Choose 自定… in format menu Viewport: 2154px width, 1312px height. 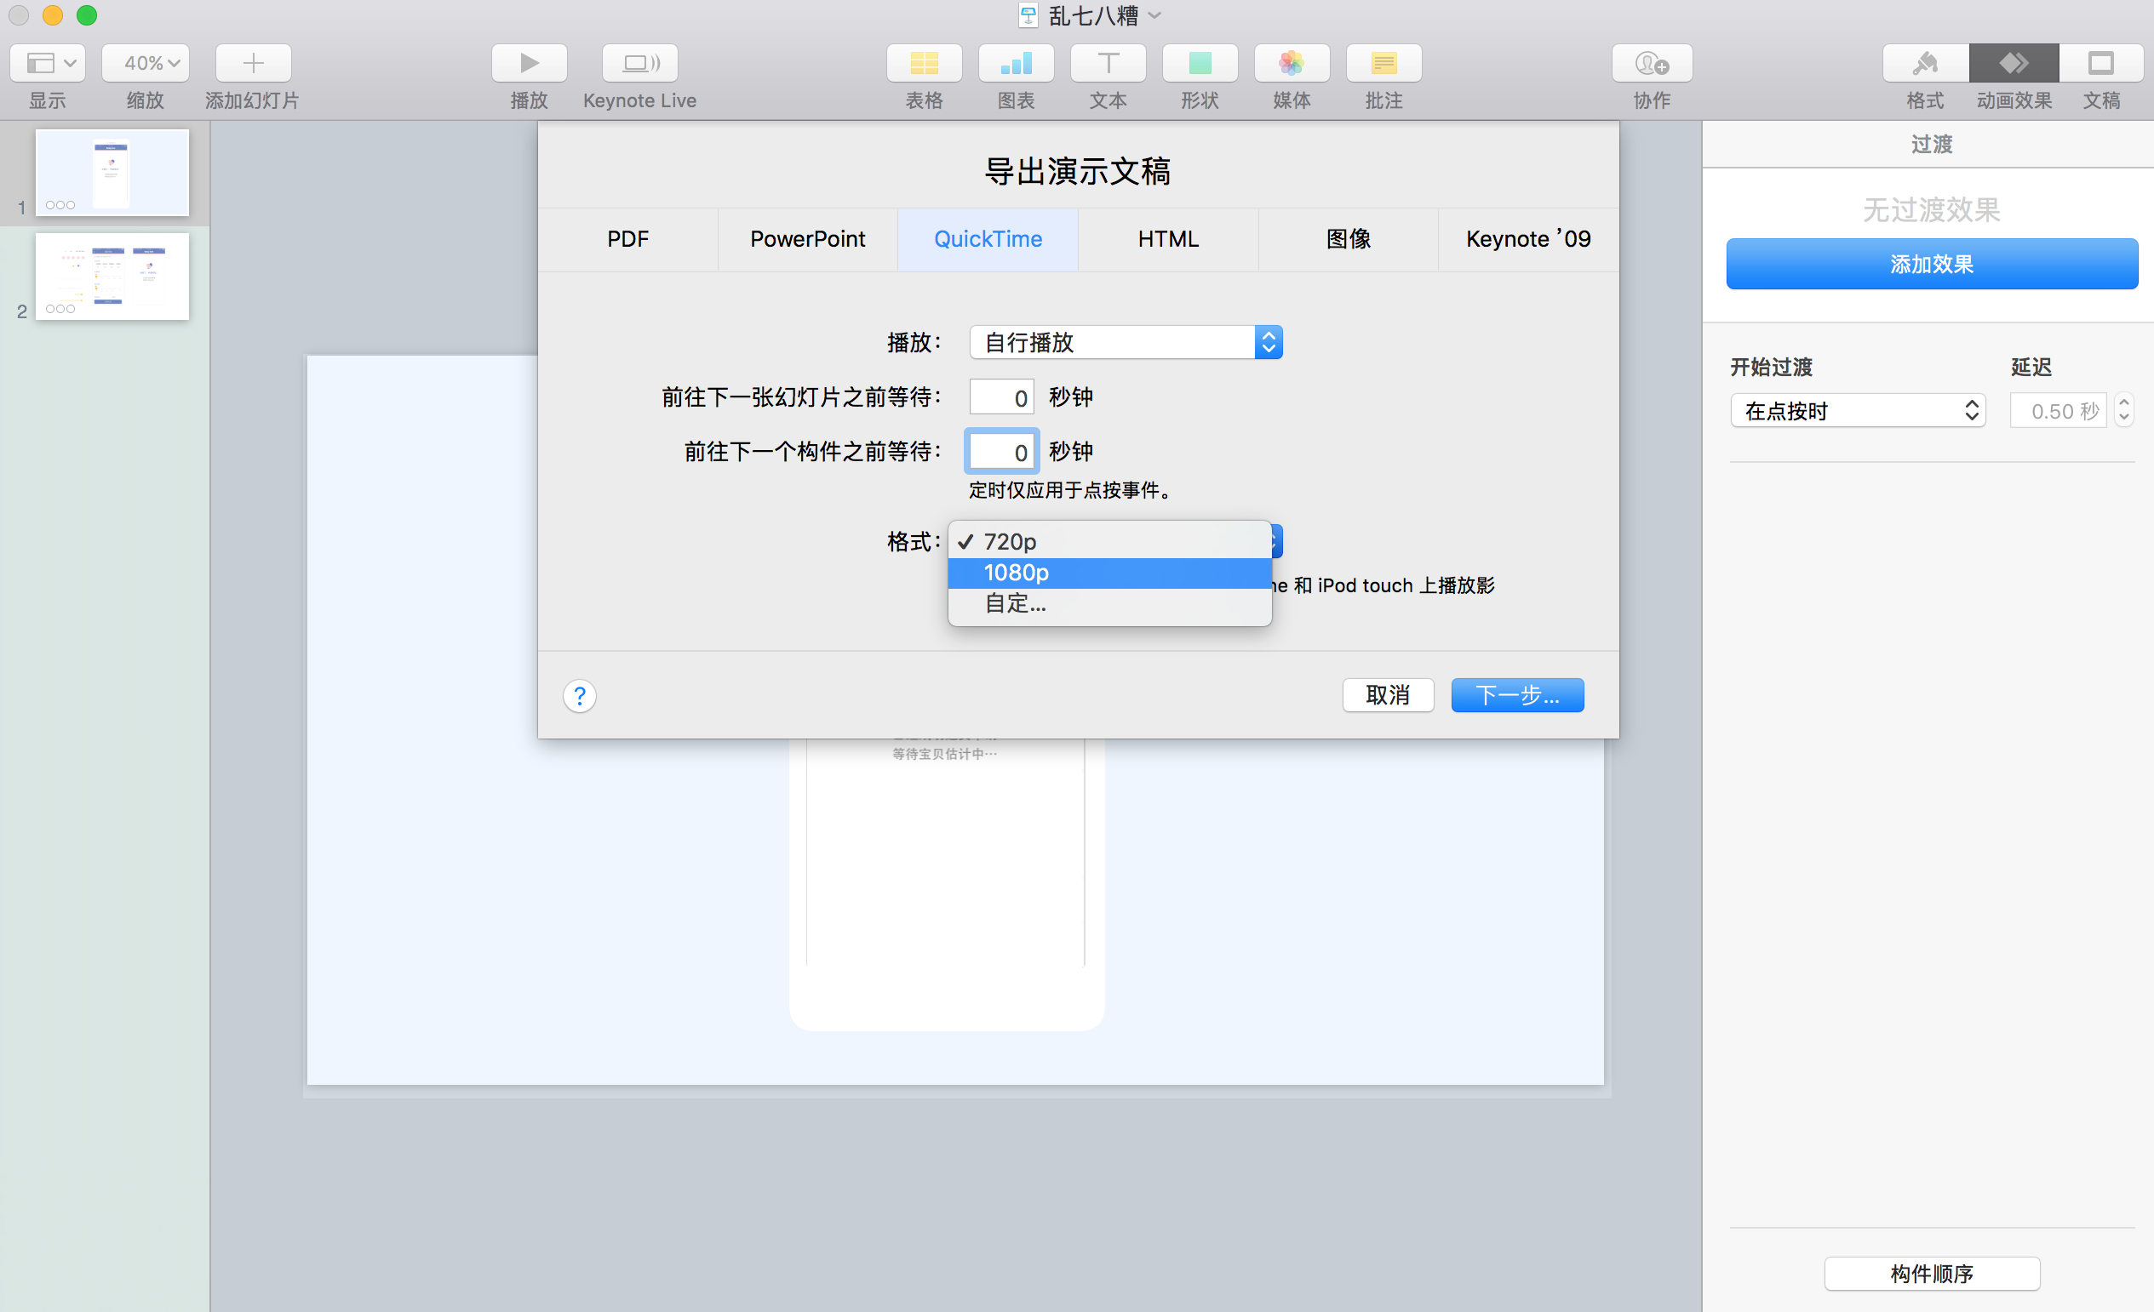point(1109,603)
